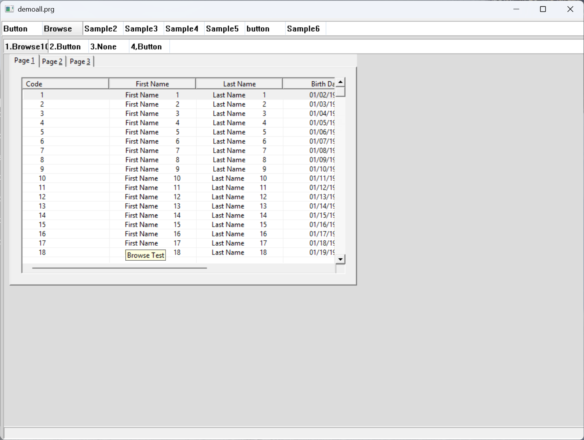
Task: Click the Code column header
Action: pos(65,84)
